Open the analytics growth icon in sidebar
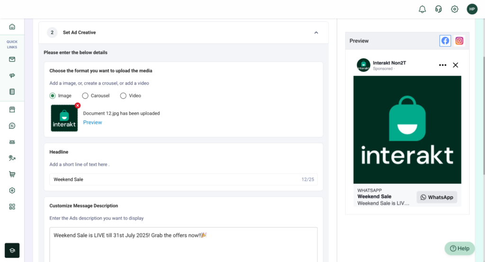The image size is (485, 262). (x=12, y=158)
